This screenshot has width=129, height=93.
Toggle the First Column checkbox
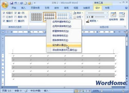(15, 13)
